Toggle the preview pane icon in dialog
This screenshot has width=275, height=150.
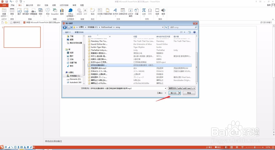189,32
